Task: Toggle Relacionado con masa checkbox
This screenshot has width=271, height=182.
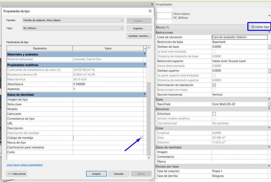Action: click(214, 90)
